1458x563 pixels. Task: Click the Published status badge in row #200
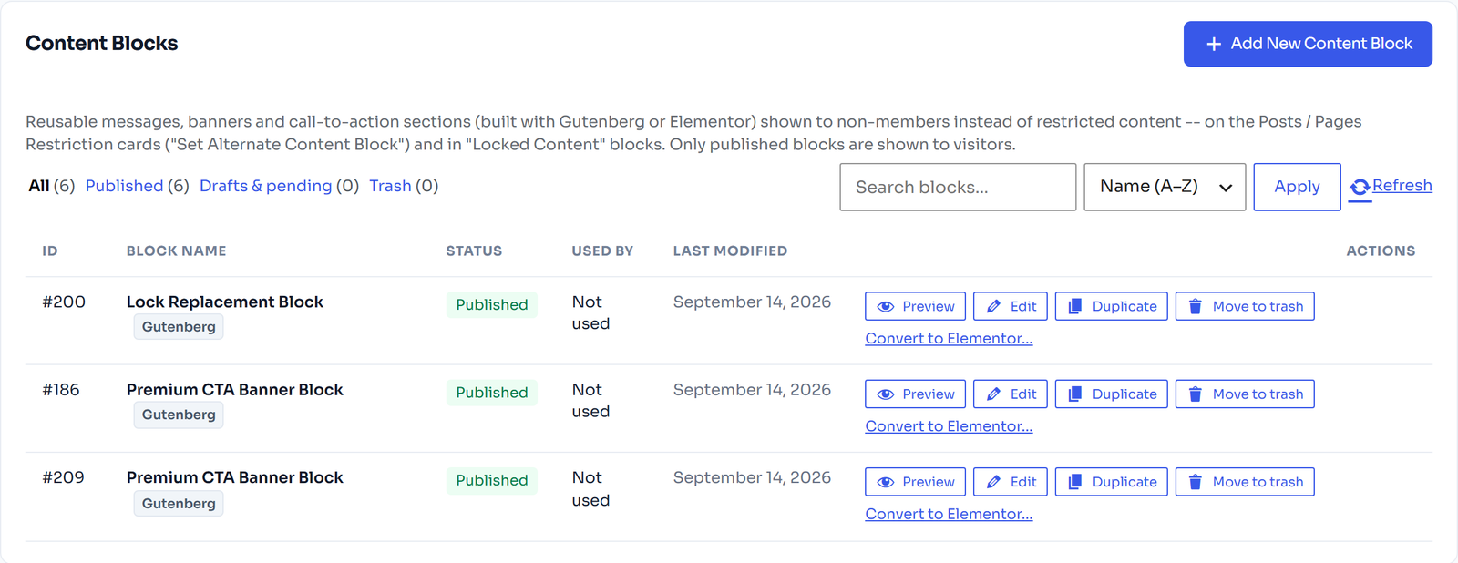(x=492, y=304)
